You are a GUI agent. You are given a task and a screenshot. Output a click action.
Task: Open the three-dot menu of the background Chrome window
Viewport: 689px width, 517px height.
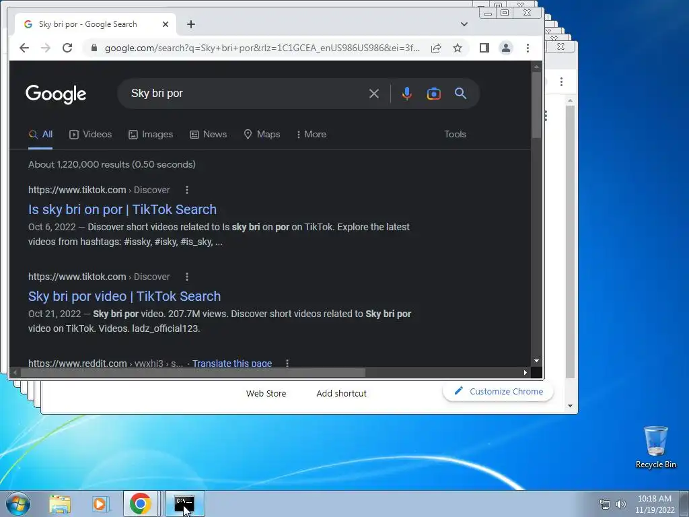[561, 81]
